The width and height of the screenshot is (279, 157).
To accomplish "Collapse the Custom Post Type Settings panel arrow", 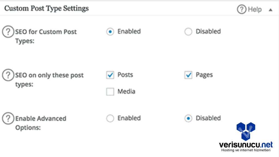I will pyautogui.click(x=270, y=10).
